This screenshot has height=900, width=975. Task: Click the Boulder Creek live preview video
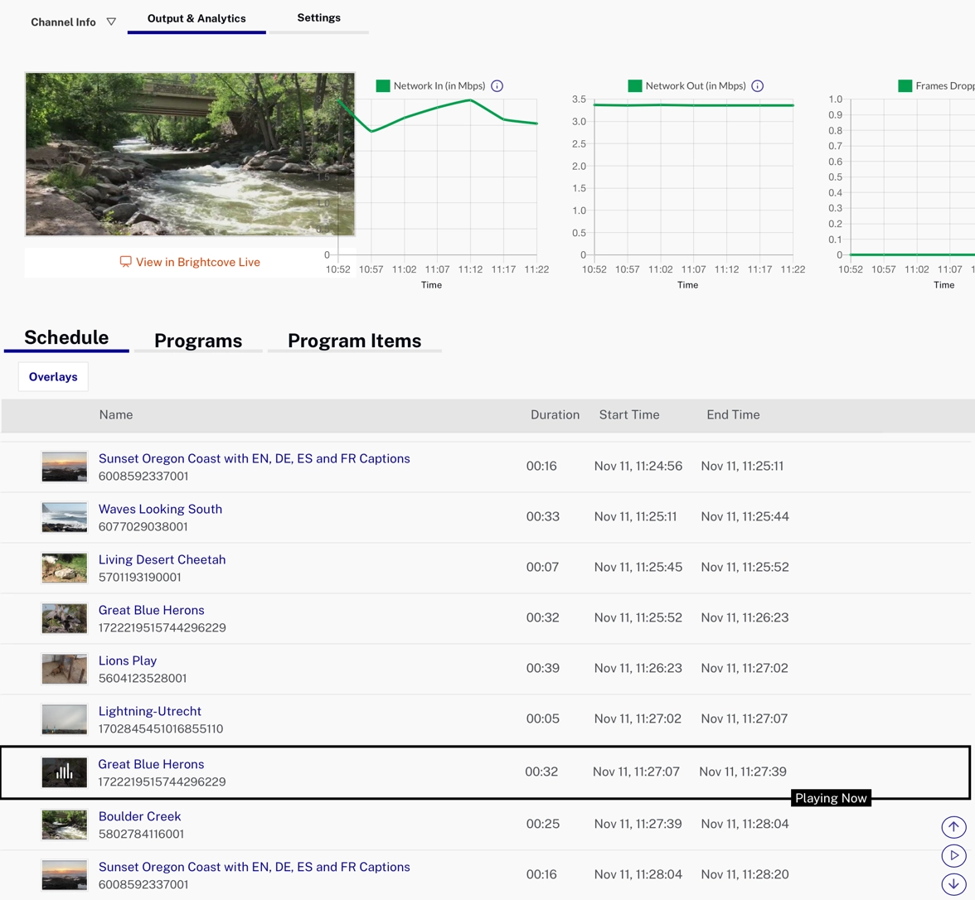[x=190, y=154]
